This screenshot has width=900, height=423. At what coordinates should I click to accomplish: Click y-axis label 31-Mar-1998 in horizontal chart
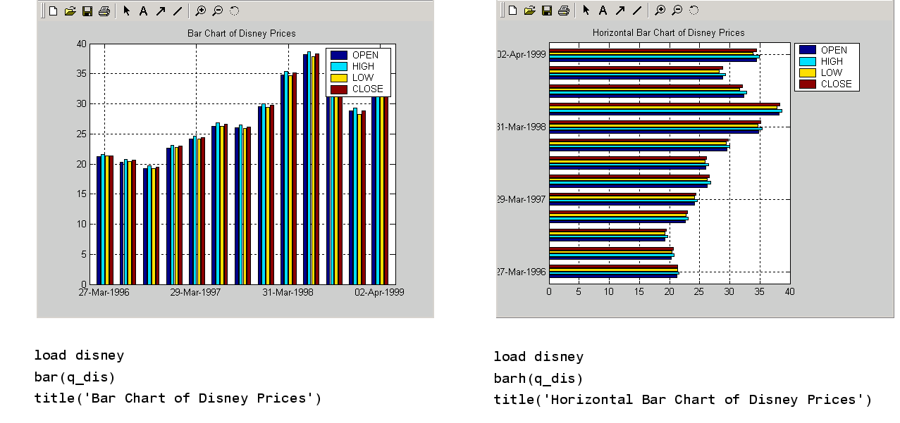[x=522, y=127]
